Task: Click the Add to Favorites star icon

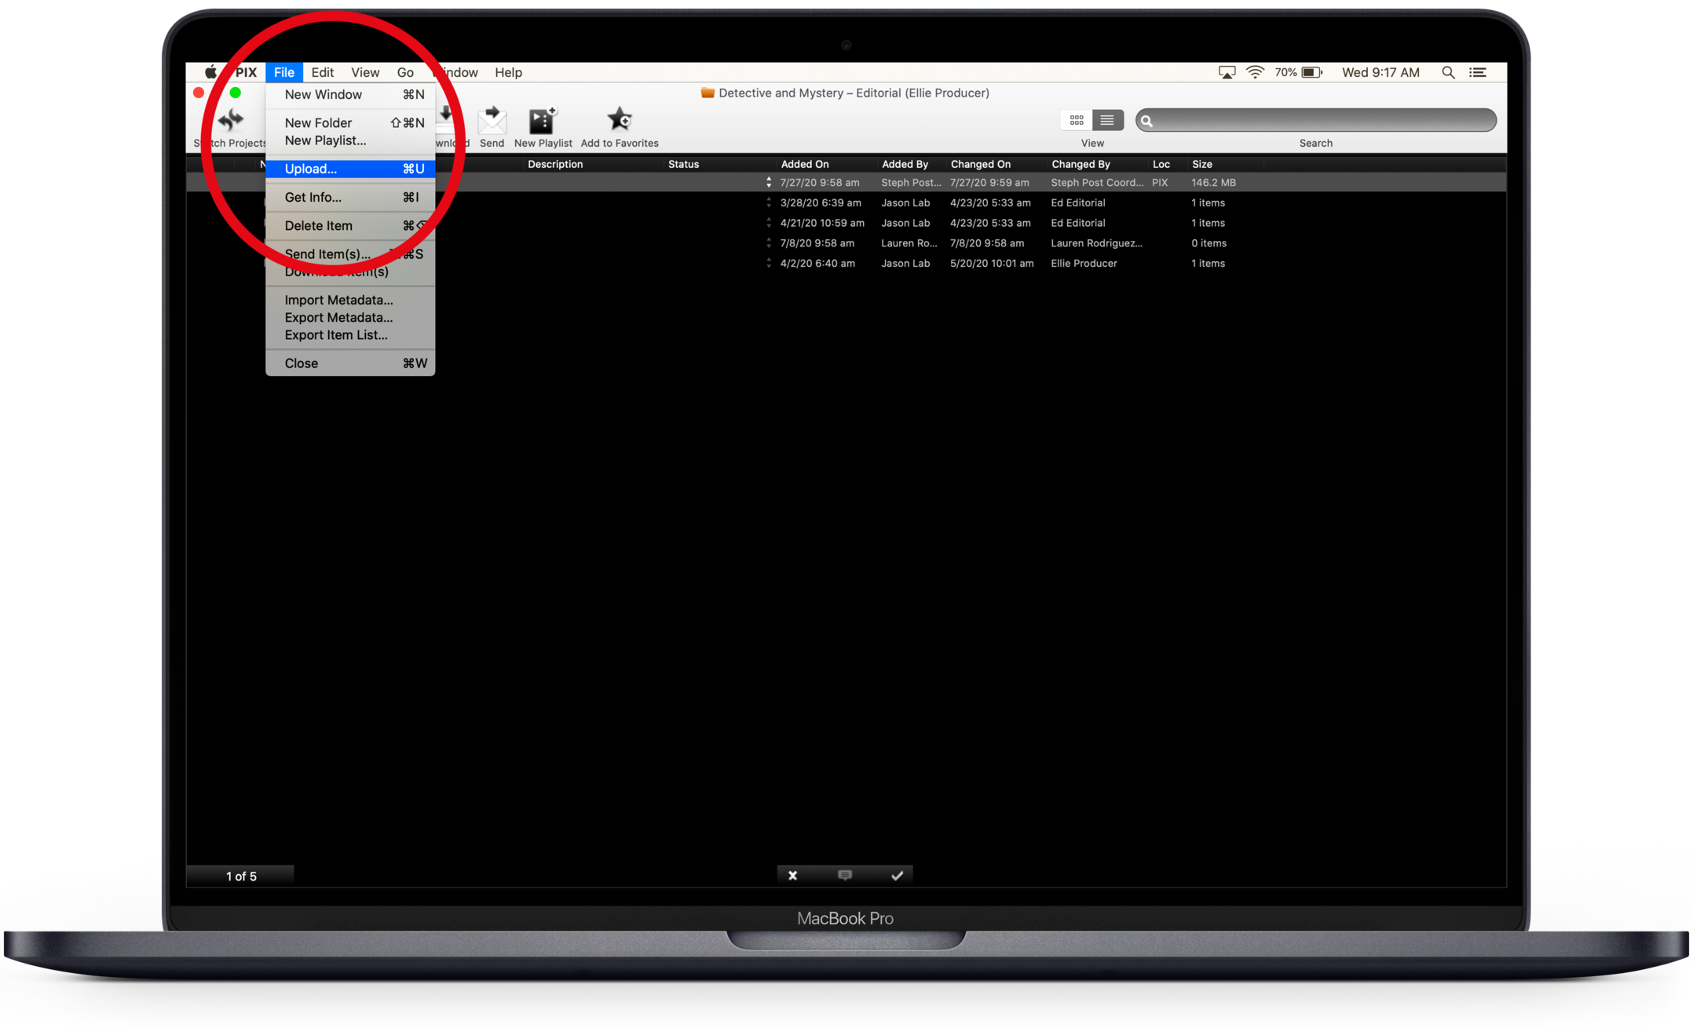Action: tap(619, 119)
